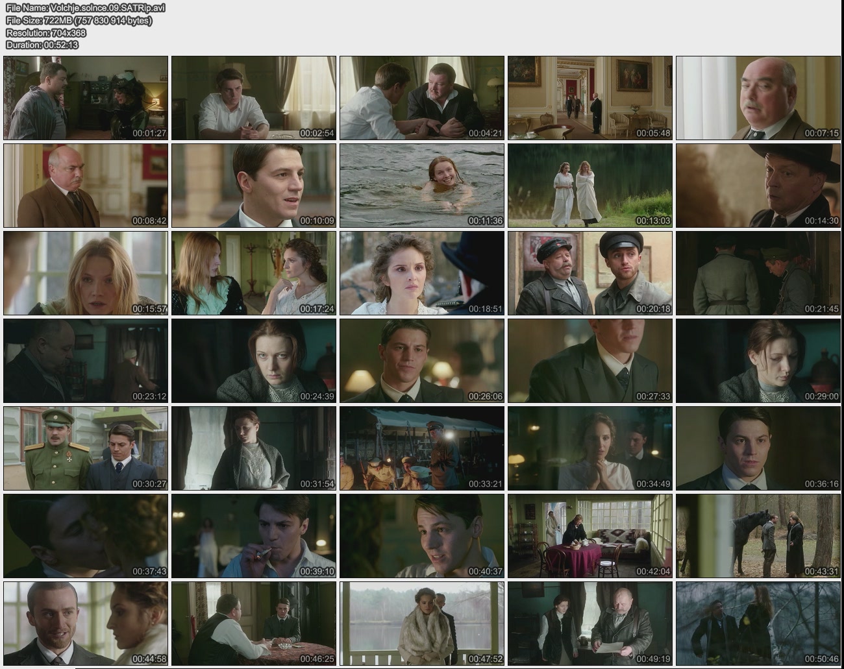This screenshot has height=669, width=844.
Task: Click the File Size 722MB line
Action: [79, 20]
